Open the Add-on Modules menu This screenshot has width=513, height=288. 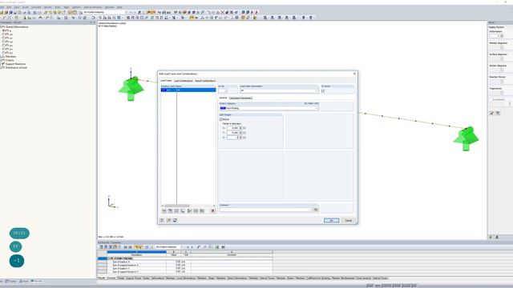93,7
